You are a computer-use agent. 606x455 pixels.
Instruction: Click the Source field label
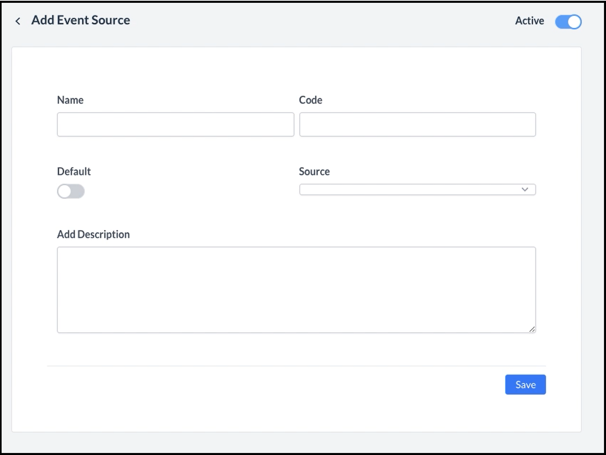click(x=314, y=171)
